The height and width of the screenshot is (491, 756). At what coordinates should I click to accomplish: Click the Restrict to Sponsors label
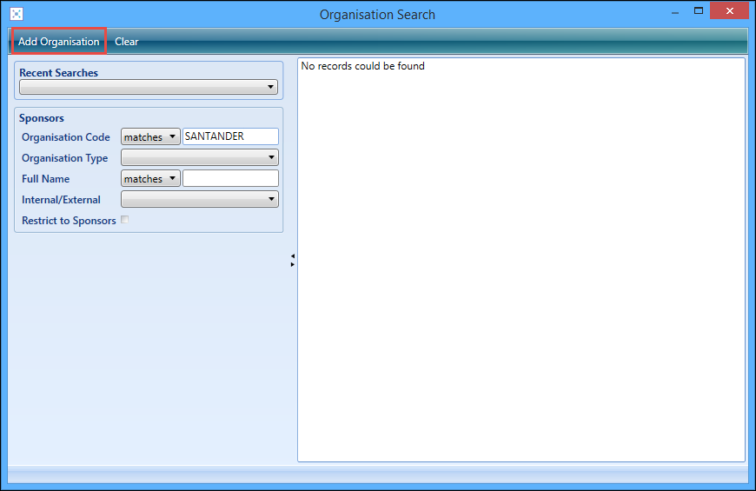pyautogui.click(x=69, y=221)
